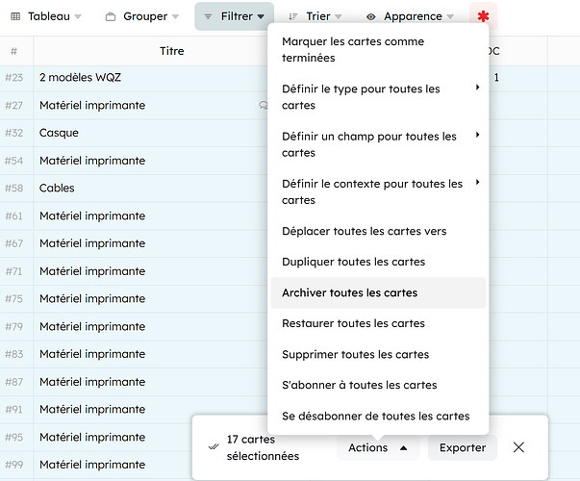
Task: Click the Actions button
Action: [x=377, y=447]
